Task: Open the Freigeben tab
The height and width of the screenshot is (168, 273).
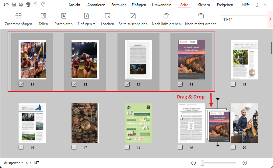Action: [225, 5]
